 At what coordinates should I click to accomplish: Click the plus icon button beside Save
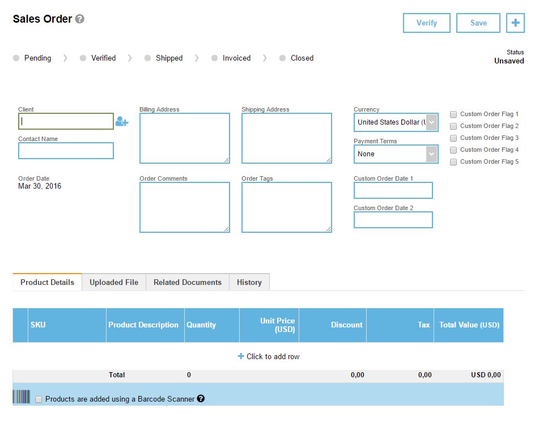click(x=515, y=23)
